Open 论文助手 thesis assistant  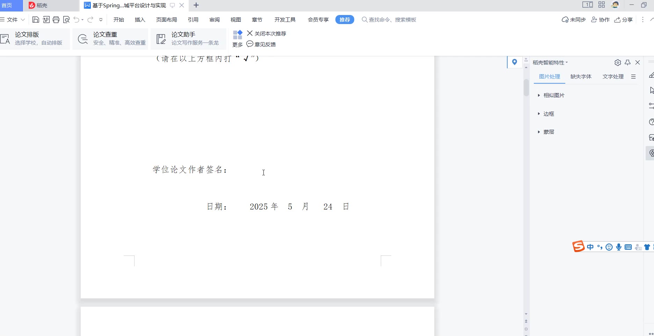point(189,39)
